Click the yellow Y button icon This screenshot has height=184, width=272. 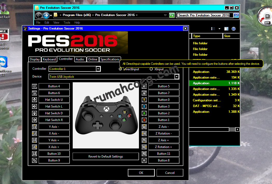[x=144, y=100]
